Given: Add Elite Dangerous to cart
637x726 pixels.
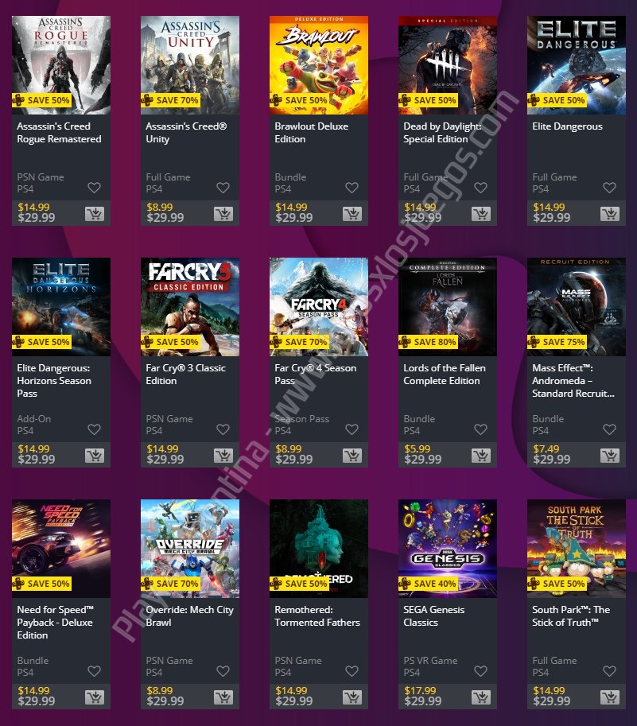Looking at the screenshot, I should tap(610, 213).
